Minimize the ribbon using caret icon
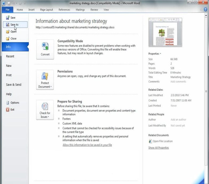Image resolution: width=209 pixels, height=184 pixels. (x=201, y=10)
